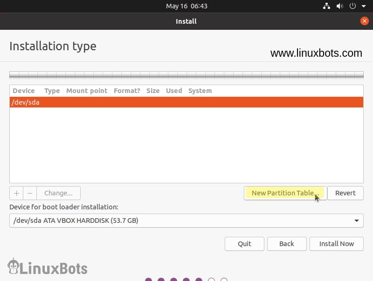Click the wired network icon in top bar
This screenshot has height=281, width=373.
(x=326, y=6)
